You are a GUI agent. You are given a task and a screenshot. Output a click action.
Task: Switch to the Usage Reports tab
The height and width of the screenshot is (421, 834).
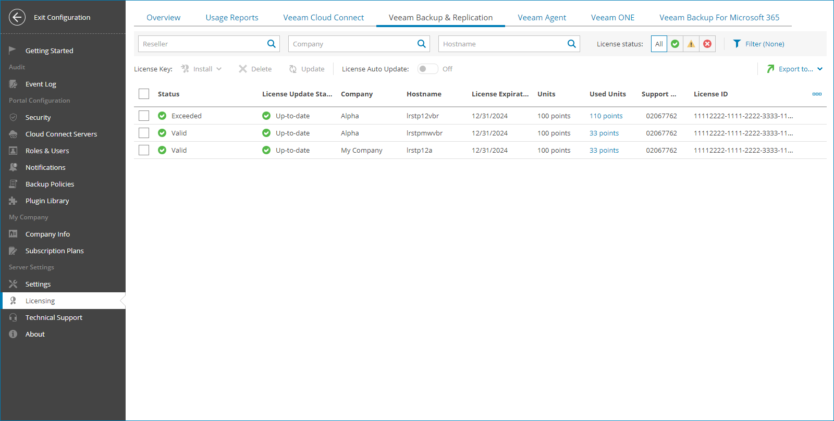click(x=232, y=17)
